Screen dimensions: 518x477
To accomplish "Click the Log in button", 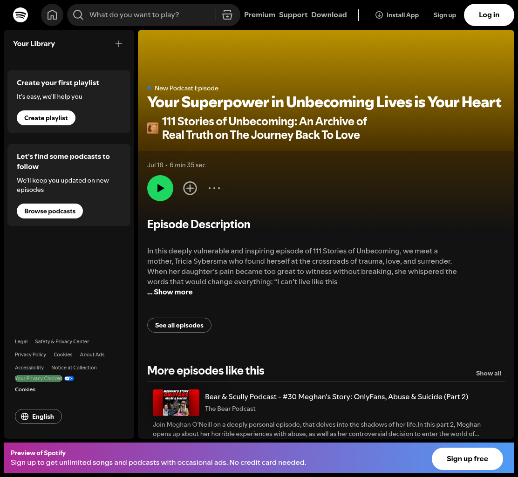I will [x=489, y=15].
